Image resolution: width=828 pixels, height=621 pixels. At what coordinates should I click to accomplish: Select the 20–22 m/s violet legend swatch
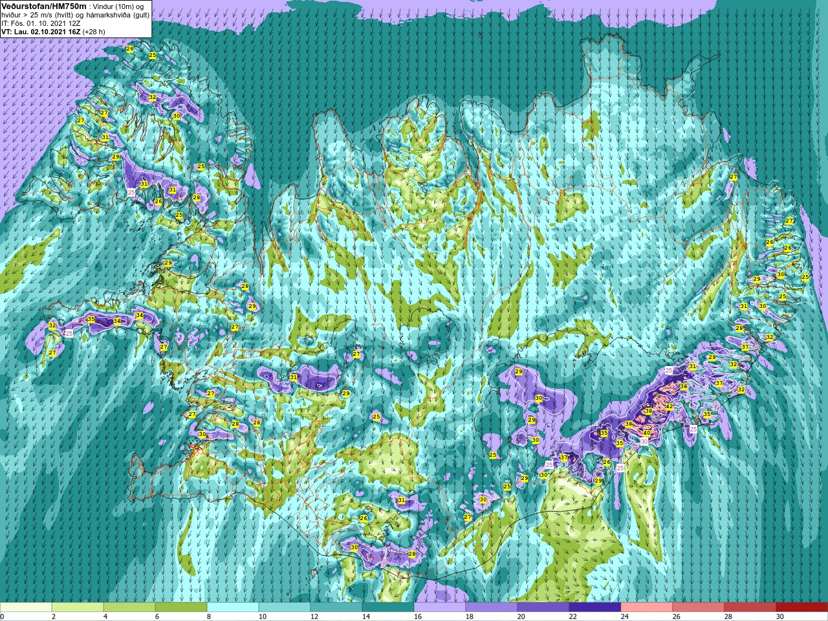(543, 607)
